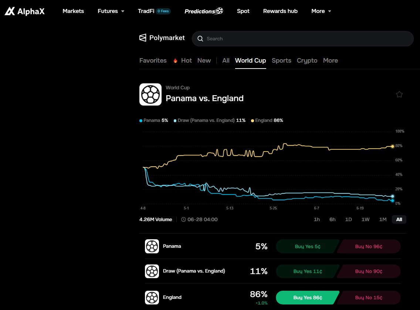Click the soccer ball icon on Predictions
The height and width of the screenshot is (310, 420).
tap(220, 11)
